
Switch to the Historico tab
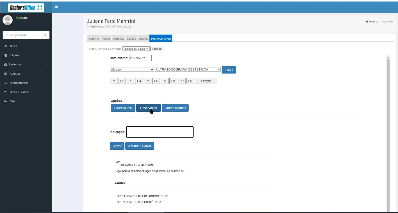pos(118,39)
